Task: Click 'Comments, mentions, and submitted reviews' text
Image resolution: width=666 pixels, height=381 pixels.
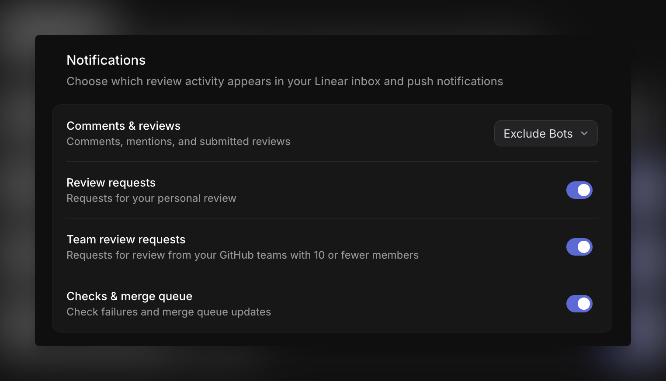Action: point(178,142)
